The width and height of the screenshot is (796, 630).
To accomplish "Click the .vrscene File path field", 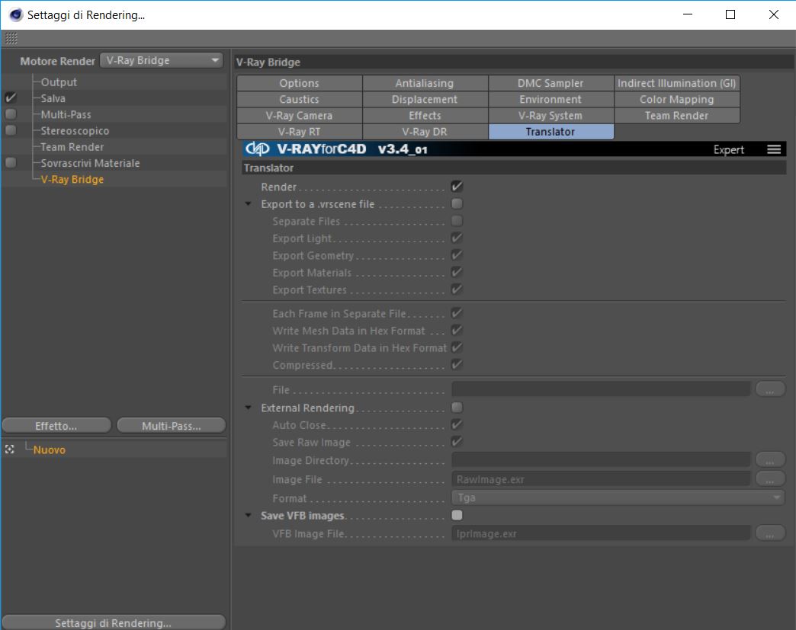I will 601,389.
